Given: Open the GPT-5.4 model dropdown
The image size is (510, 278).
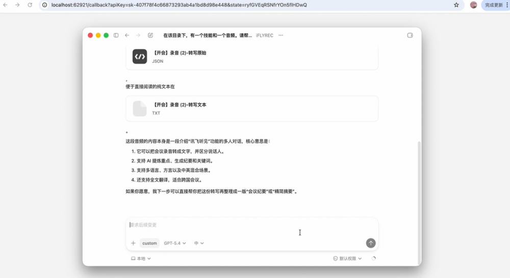Looking at the screenshot, I should pyautogui.click(x=175, y=243).
